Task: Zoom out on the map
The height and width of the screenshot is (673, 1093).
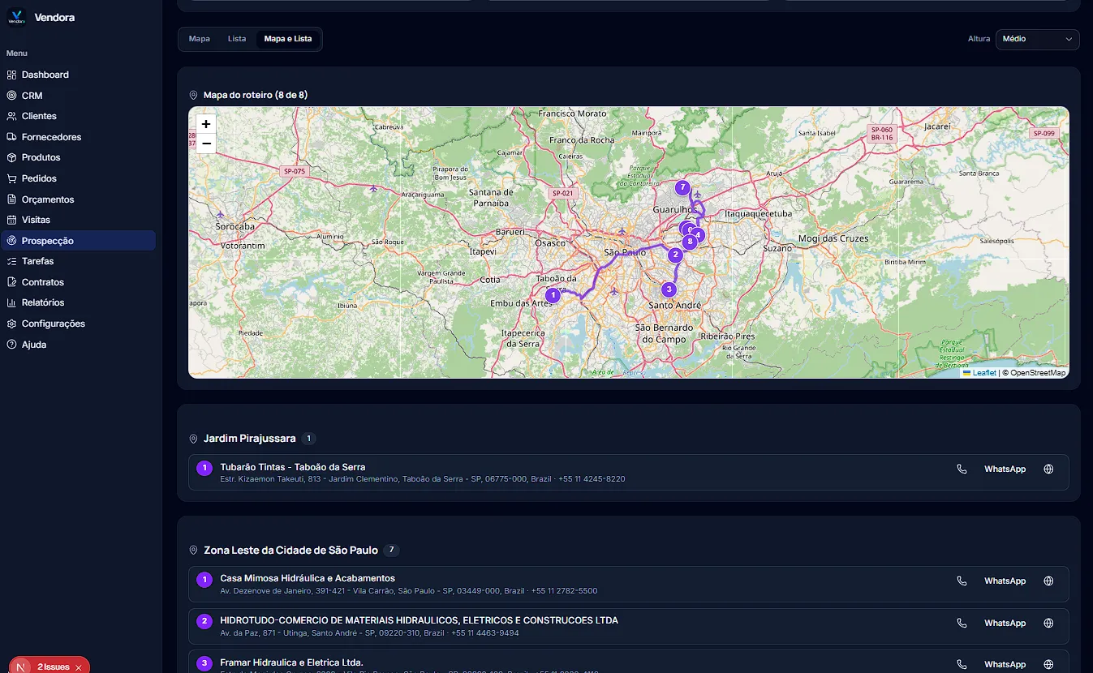Action: point(206,144)
